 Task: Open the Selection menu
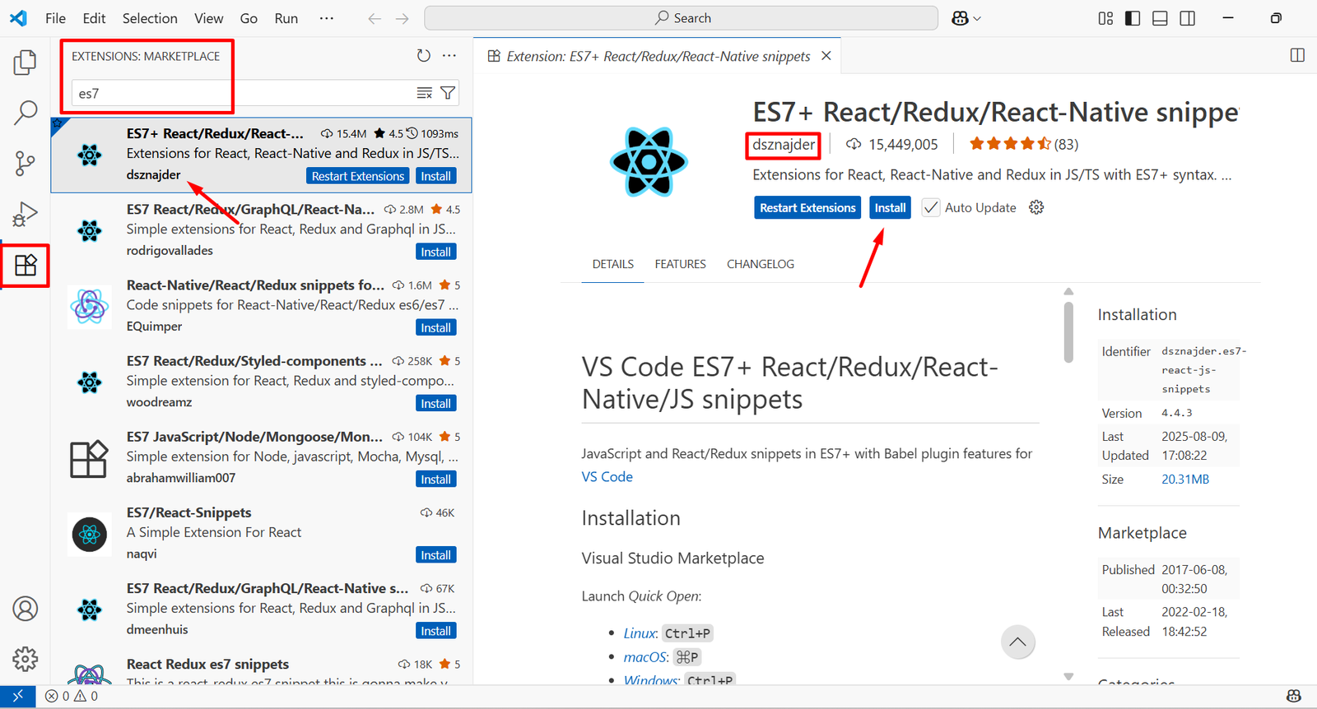tap(150, 18)
